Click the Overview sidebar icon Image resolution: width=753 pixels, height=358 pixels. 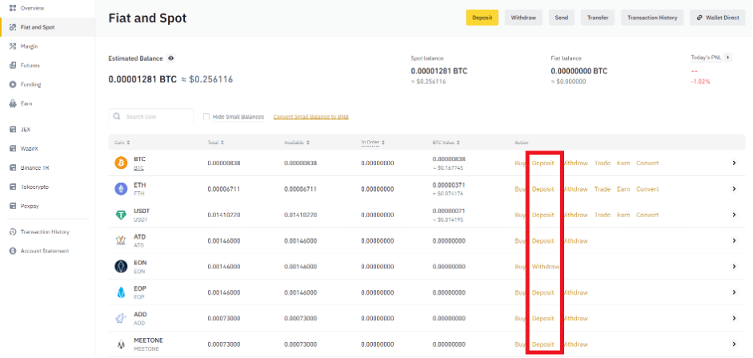point(13,8)
